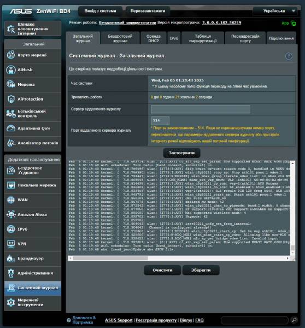Open FAQ link
This screenshot has width=305, height=328.
pos(199,320)
